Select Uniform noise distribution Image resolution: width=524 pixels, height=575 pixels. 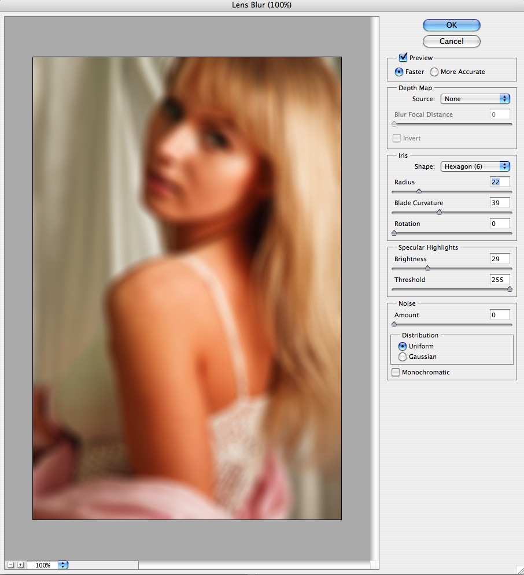point(403,346)
